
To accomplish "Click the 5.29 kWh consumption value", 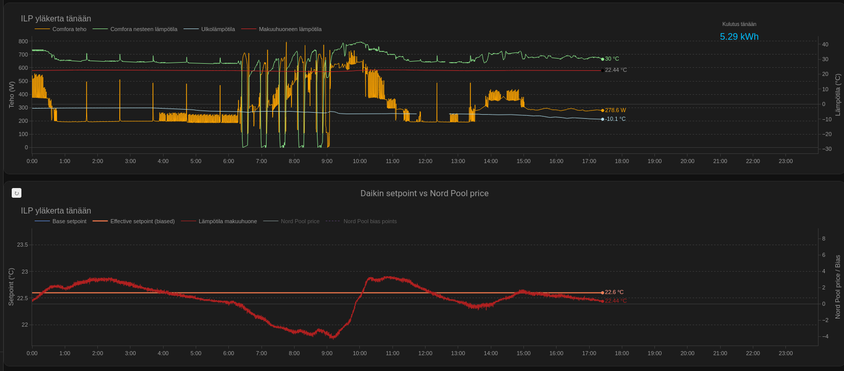I will tap(739, 37).
